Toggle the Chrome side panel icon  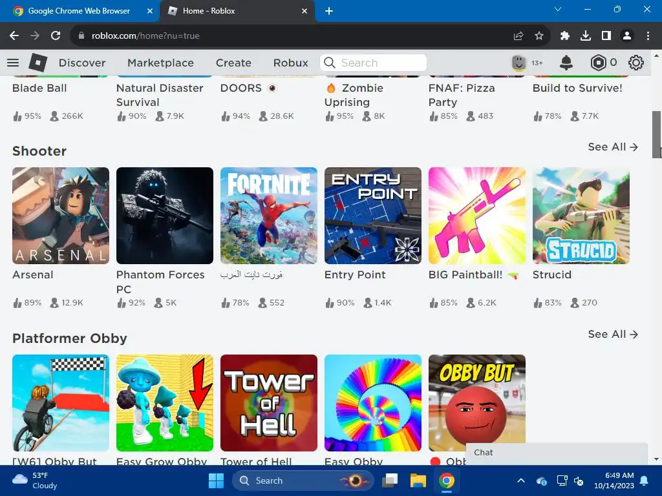(606, 36)
